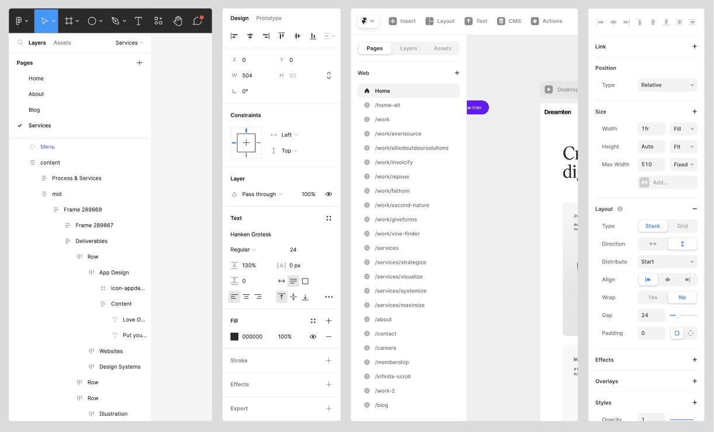
Task: Add a stroke with the plus button
Action: [328, 360]
